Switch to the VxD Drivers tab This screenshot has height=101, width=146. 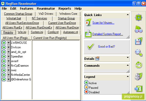(x=46, y=14)
